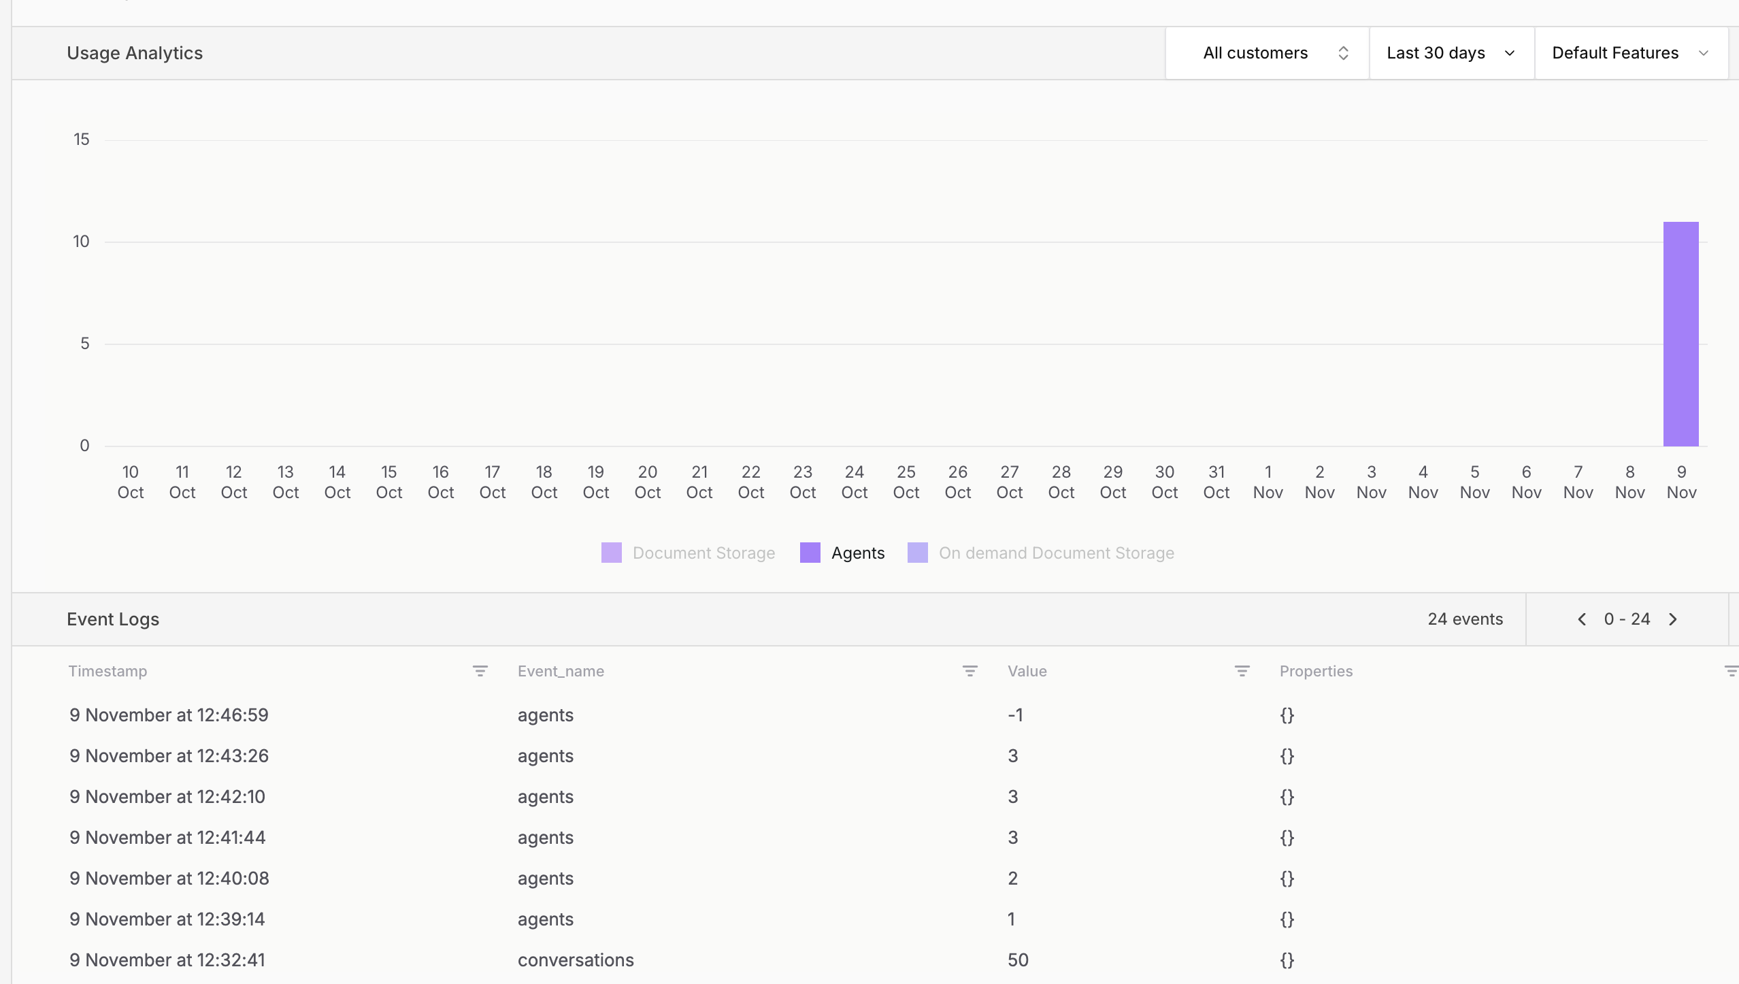Go to next event logs page
Screen dimensions: 1739x984
tap(1673, 619)
